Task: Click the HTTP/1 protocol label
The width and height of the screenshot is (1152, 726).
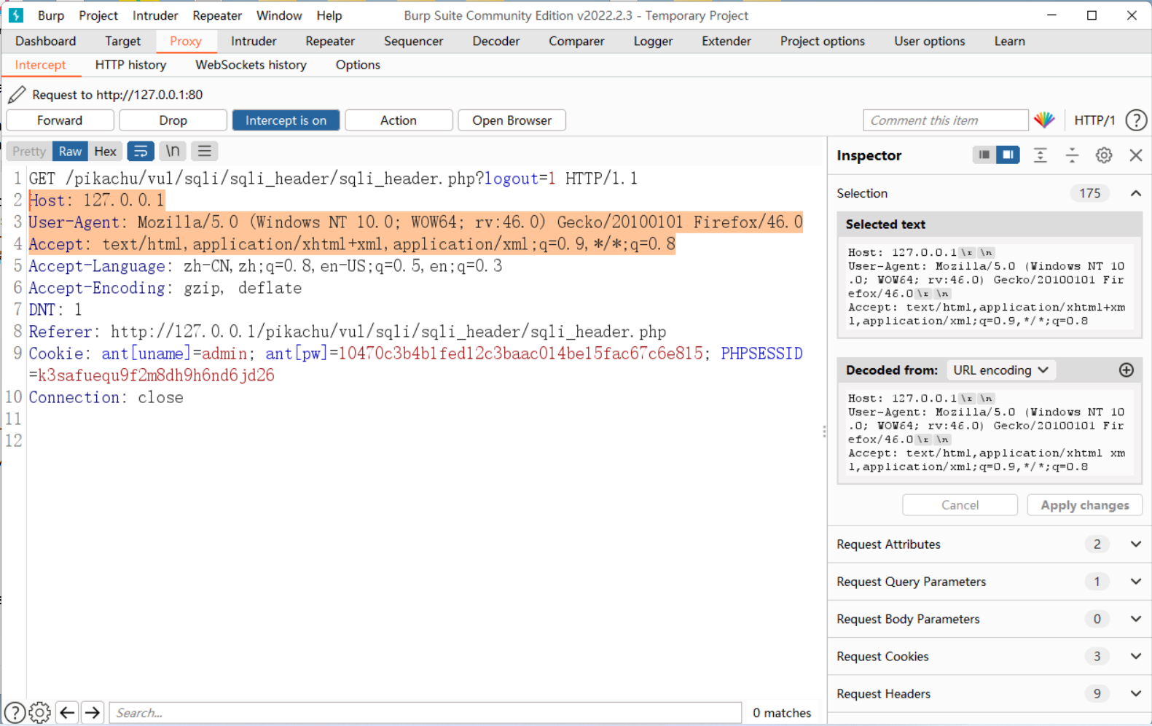Action: coord(1094,120)
